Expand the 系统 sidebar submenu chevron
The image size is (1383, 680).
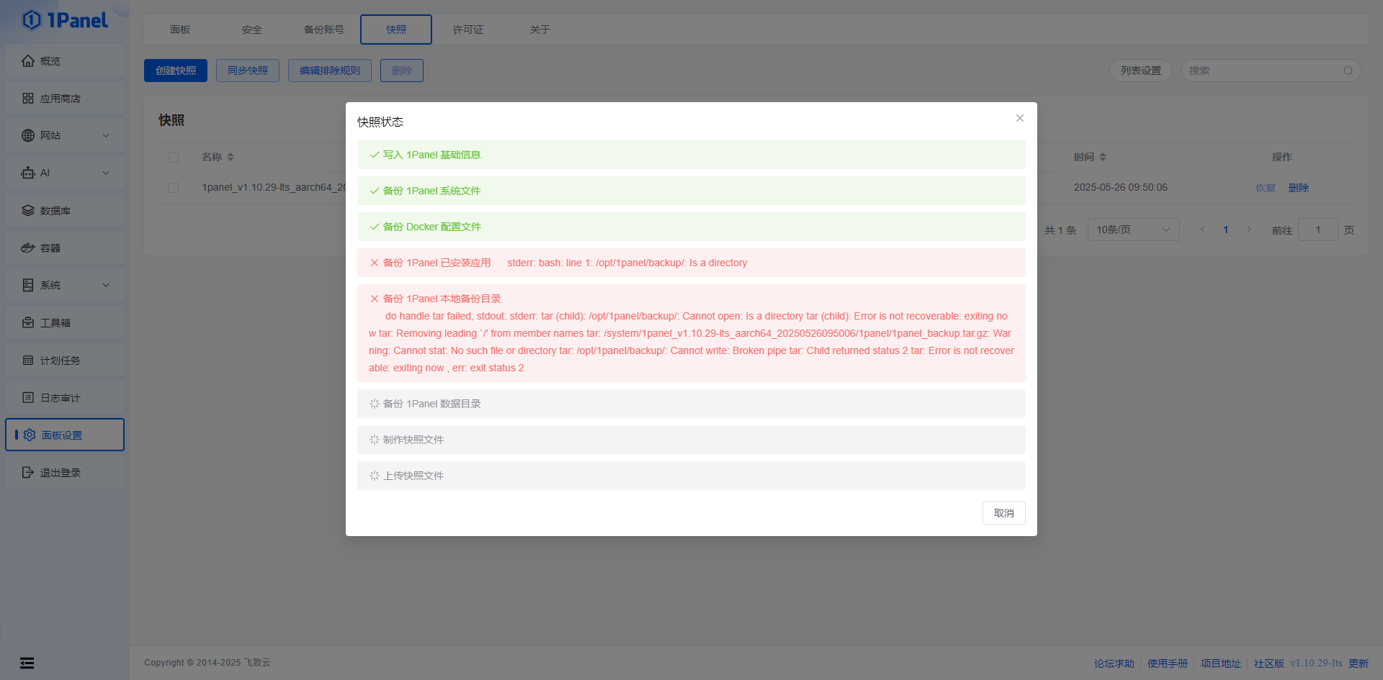pyautogui.click(x=106, y=285)
